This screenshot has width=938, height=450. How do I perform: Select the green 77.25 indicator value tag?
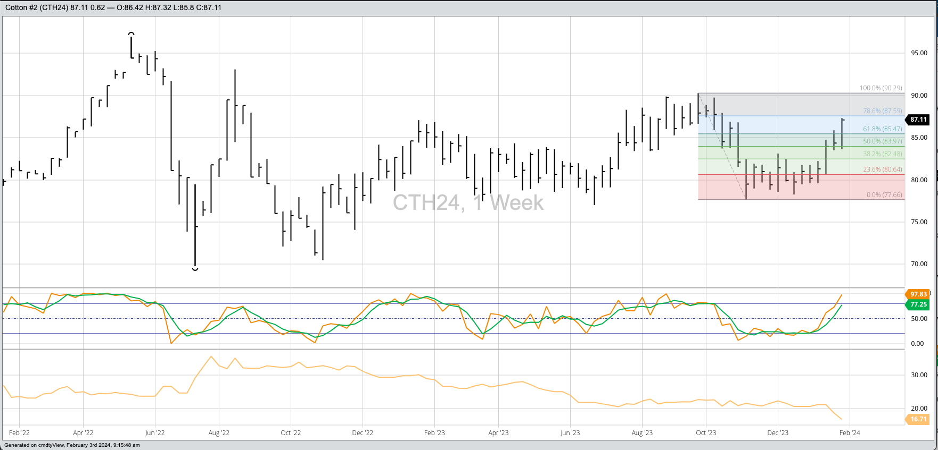point(918,304)
